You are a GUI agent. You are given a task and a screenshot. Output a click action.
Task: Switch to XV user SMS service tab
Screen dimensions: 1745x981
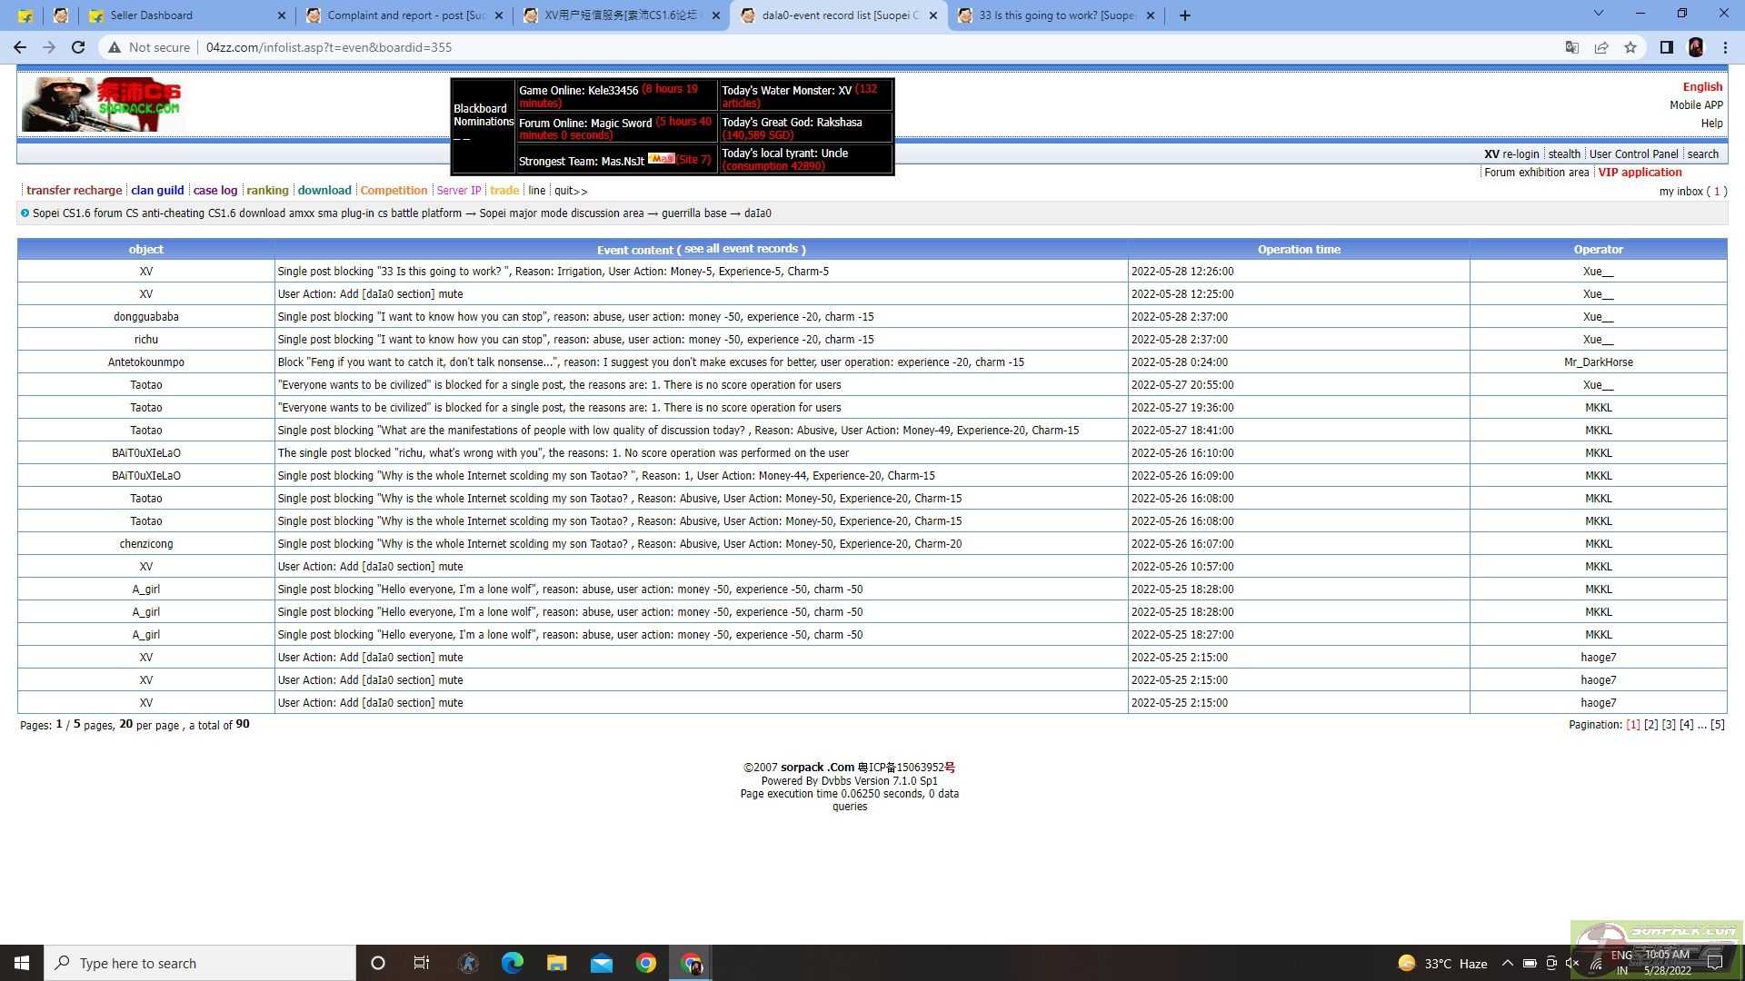(x=621, y=15)
